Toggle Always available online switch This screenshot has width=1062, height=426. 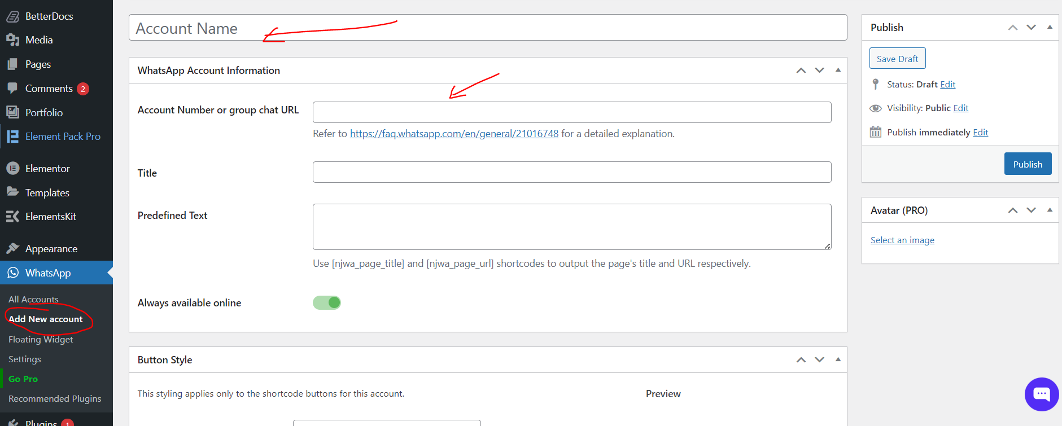327,302
